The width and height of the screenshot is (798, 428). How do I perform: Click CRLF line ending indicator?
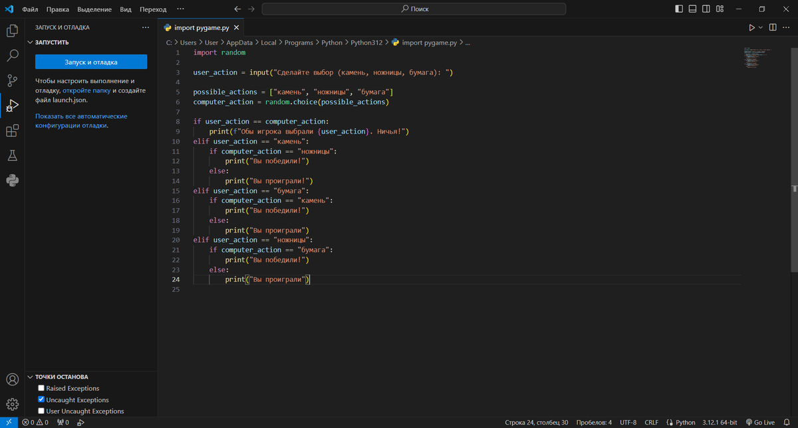point(652,422)
